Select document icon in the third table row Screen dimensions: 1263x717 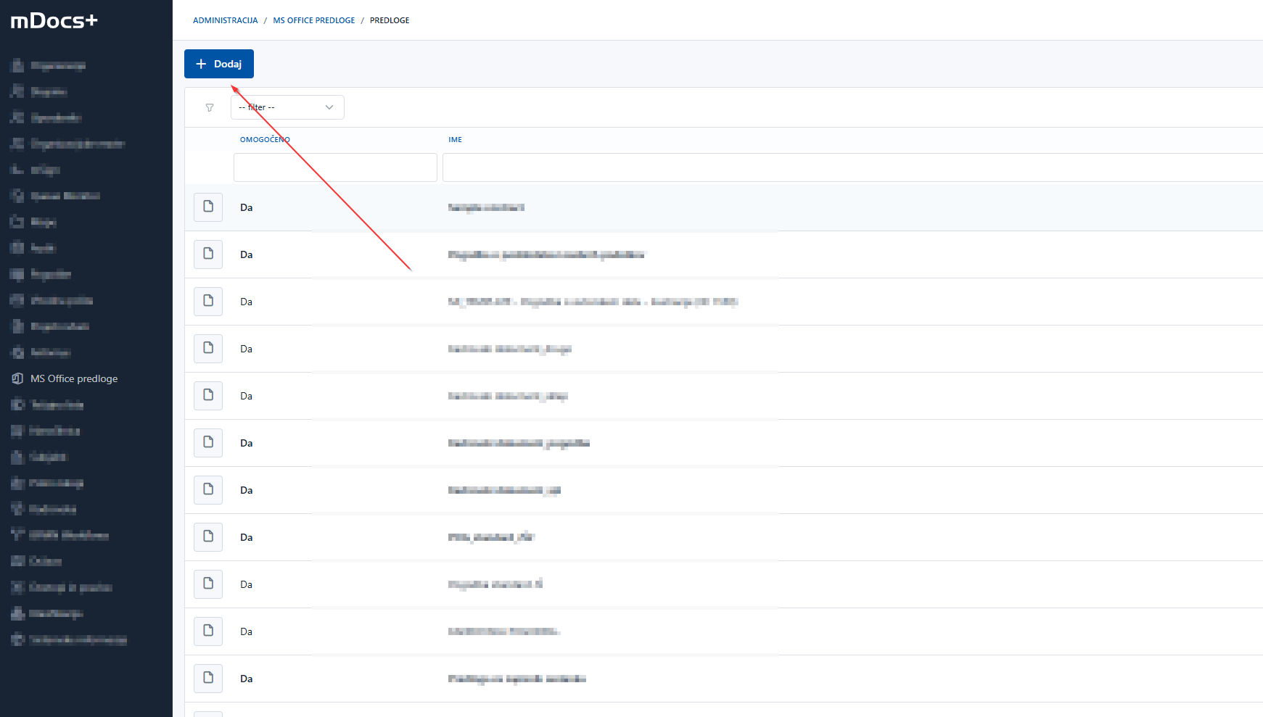(x=208, y=301)
